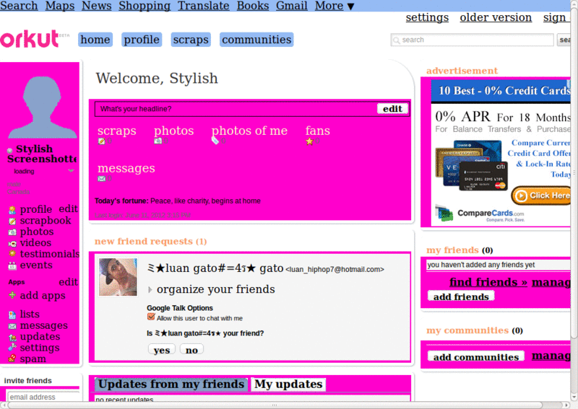
Task: Open fans link in welcome panel
Action: 318,131
